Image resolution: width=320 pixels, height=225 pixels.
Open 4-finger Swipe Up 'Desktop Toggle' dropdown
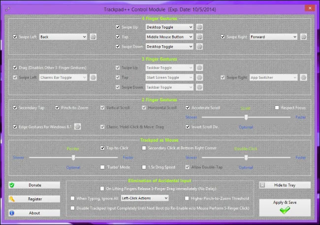169,27
